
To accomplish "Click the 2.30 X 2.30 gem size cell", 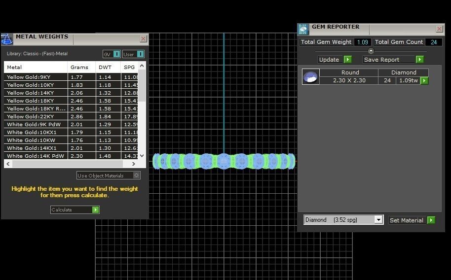I will click(x=349, y=80).
